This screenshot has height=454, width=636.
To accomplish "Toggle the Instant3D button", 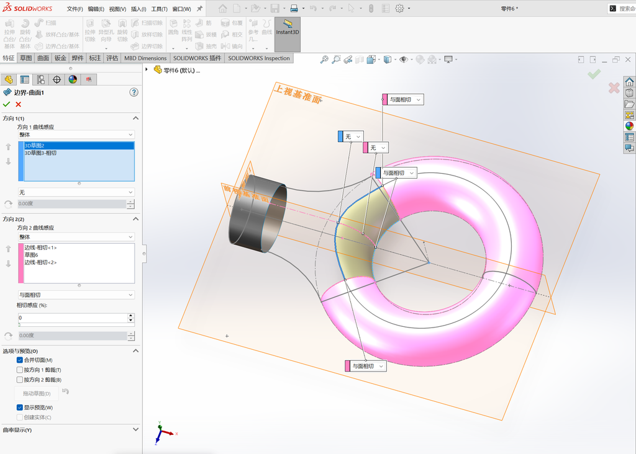I will tap(288, 34).
